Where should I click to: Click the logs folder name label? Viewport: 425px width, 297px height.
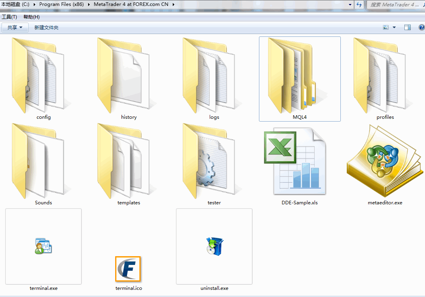click(x=214, y=117)
